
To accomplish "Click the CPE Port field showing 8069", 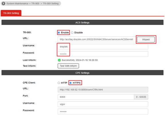I will click(x=96, y=97).
